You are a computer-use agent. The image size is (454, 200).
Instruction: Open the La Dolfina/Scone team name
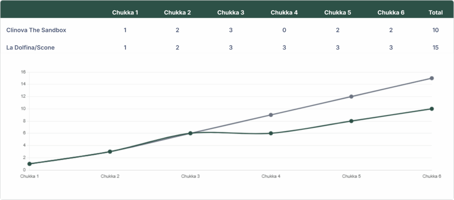31,47
